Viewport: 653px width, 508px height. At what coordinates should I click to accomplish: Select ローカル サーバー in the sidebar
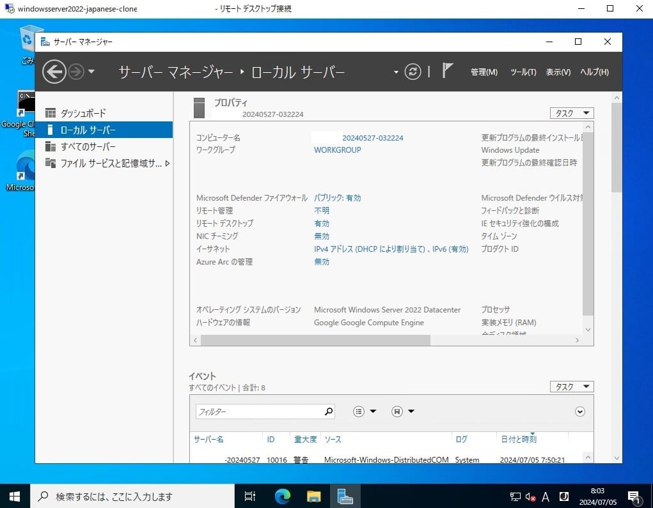coord(104,130)
